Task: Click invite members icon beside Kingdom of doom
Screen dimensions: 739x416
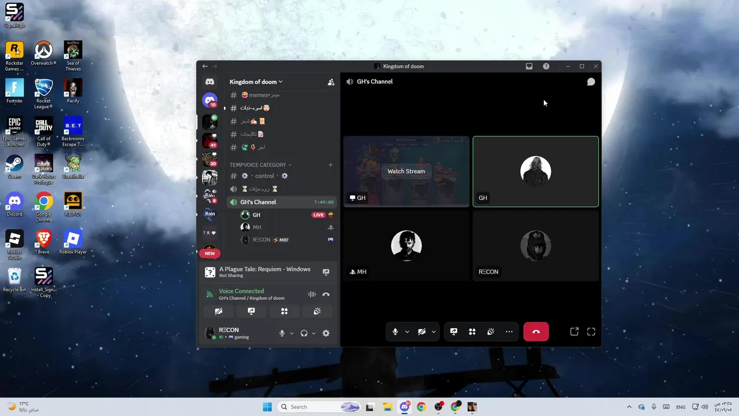Action: (x=331, y=82)
